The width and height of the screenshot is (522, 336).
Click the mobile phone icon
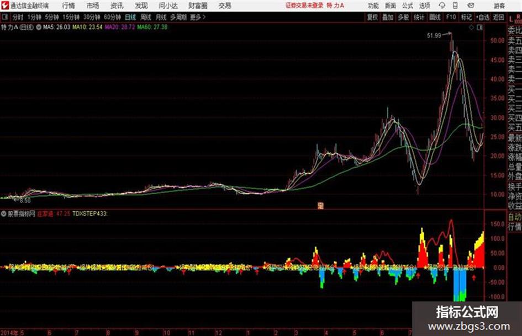455,6
